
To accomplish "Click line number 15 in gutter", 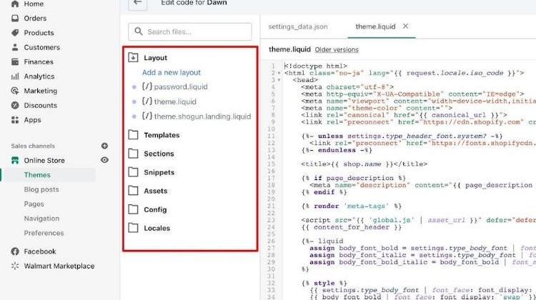I will point(272,164).
